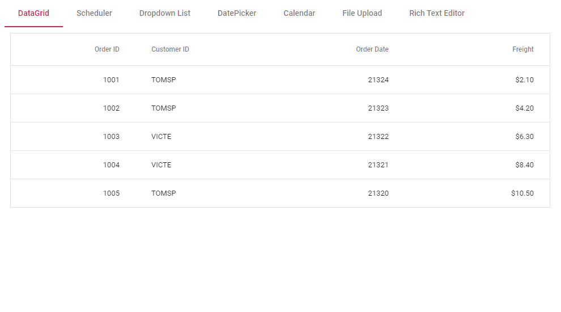Screen dimensions: 561x312
Task: Click the Freight column header
Action: click(522, 49)
